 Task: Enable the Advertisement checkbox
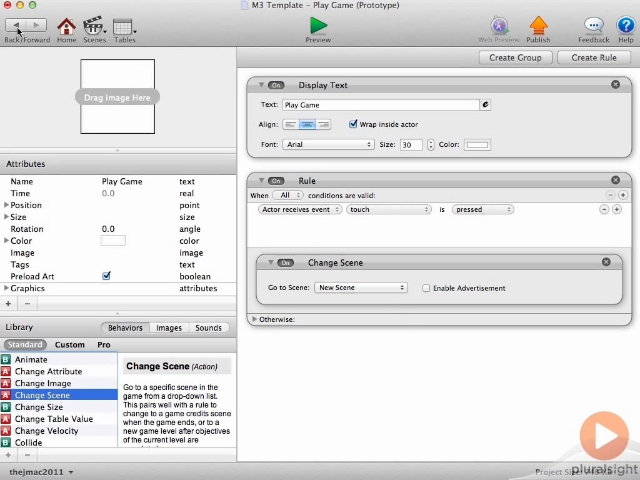426,288
